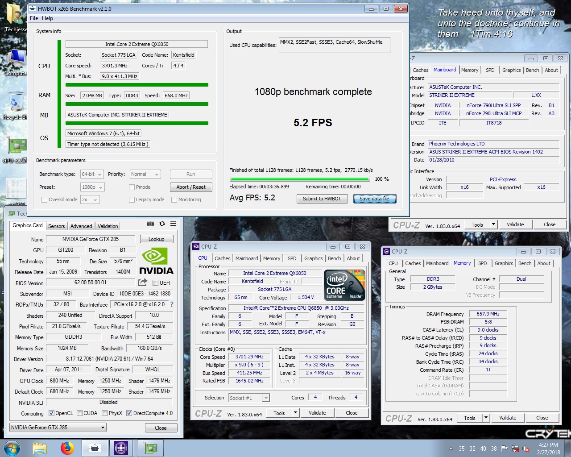Image resolution: width=571 pixels, height=457 pixels.
Task: Open the Recycle Bin desktop icon
Action: tap(15, 106)
